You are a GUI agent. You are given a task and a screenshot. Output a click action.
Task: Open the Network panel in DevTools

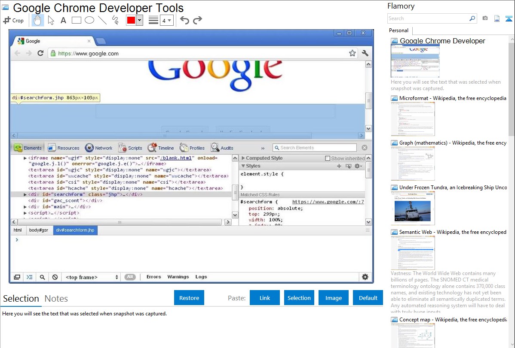click(x=98, y=148)
